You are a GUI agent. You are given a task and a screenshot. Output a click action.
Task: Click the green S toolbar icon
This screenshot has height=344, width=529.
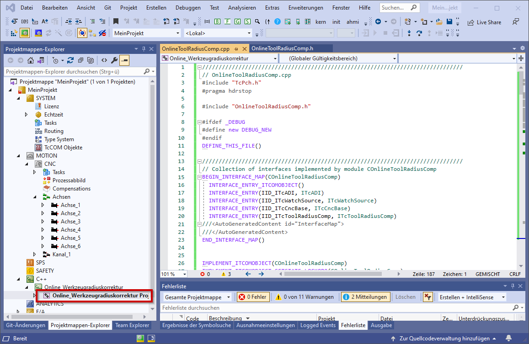tap(248, 21)
